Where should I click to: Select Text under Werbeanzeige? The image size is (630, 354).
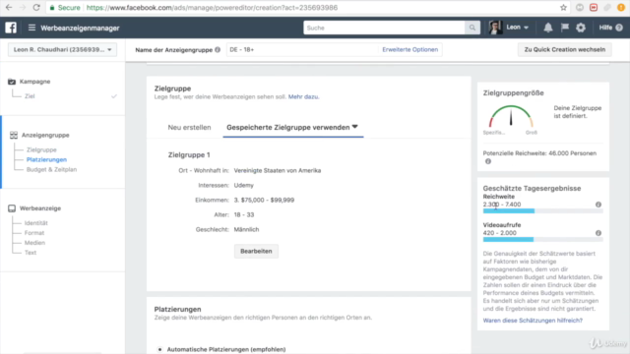coord(31,253)
